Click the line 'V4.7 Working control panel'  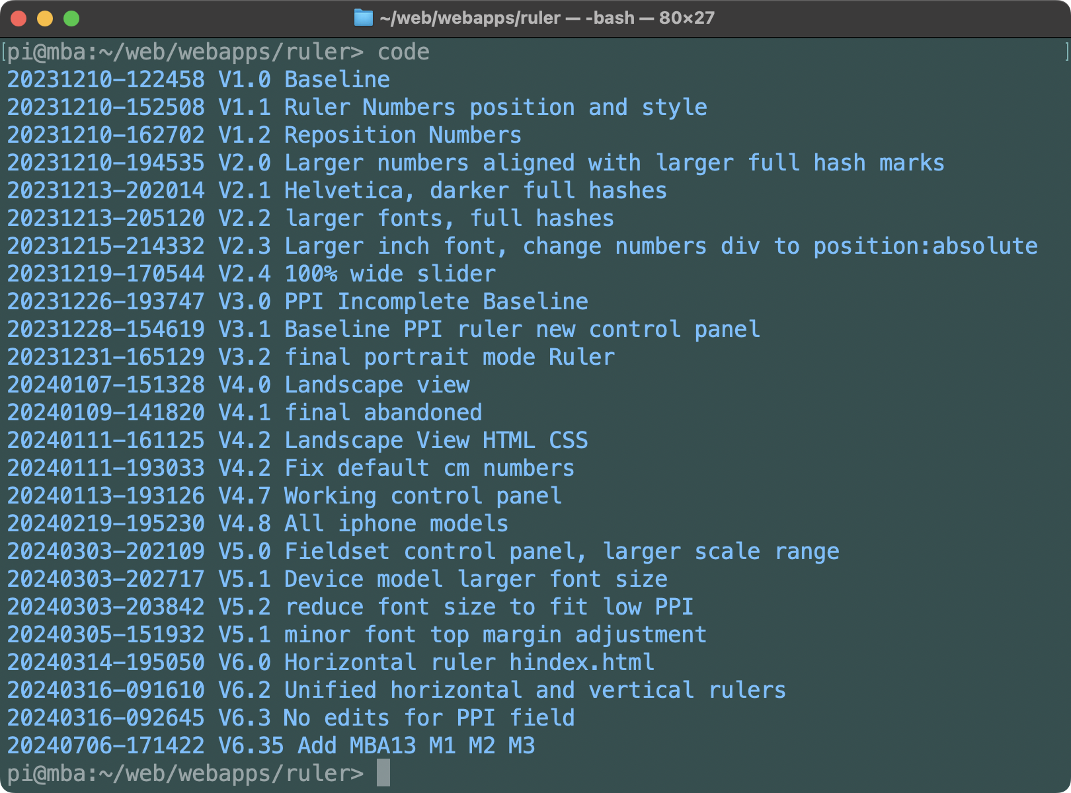coord(390,496)
